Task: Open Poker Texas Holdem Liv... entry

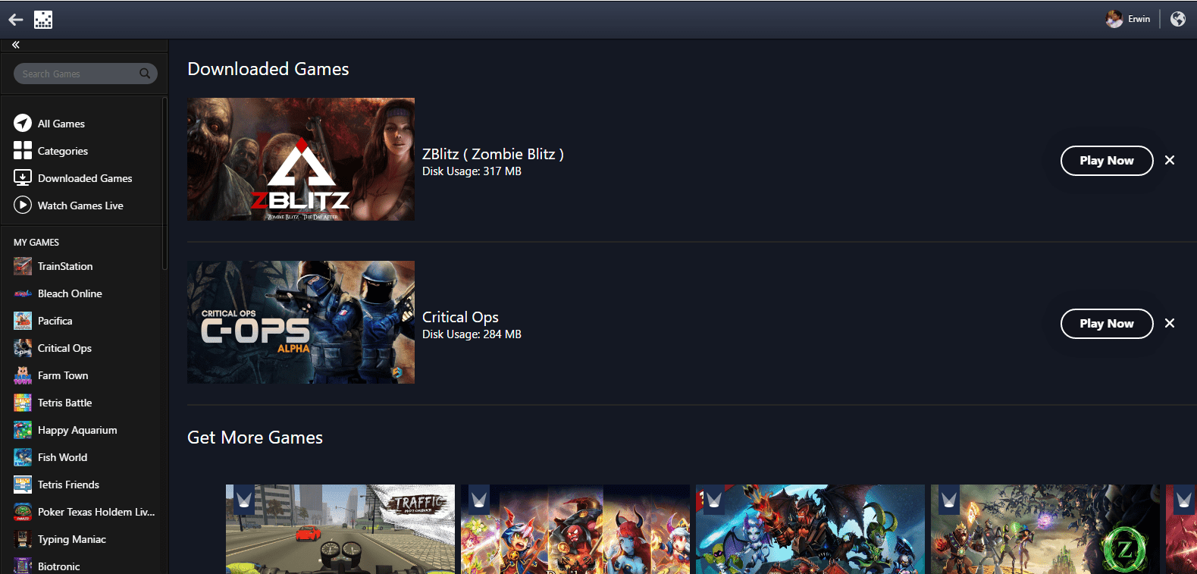Action: [x=96, y=512]
